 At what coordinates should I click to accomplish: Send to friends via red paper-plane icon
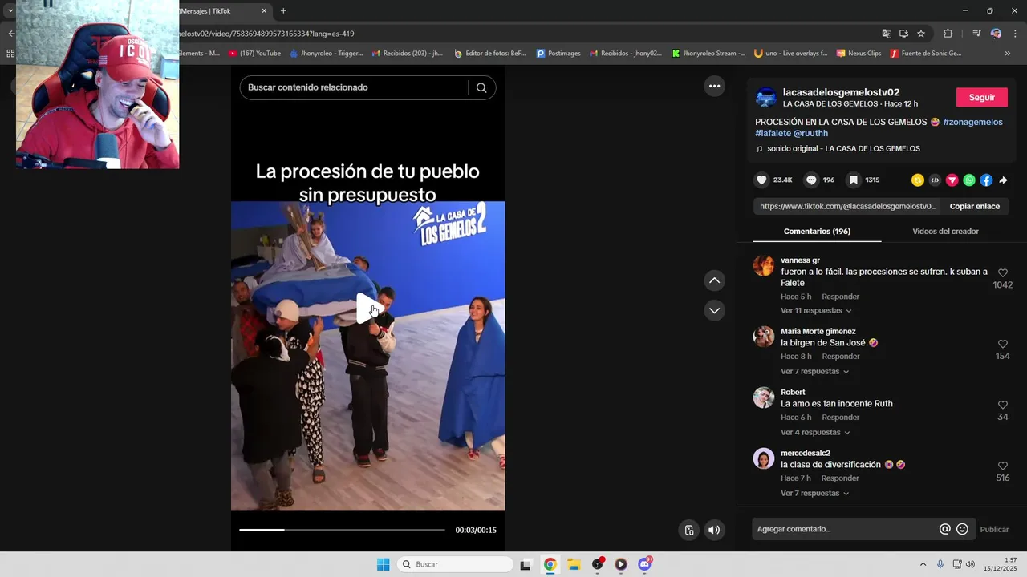point(952,180)
